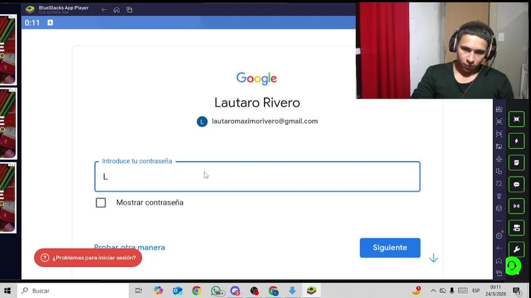This screenshot has width=531, height=298.
Task: Open recent apps icon in BlueStacks title bar
Action: pyautogui.click(x=129, y=10)
